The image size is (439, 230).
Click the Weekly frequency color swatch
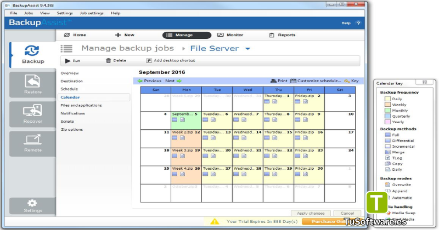pyautogui.click(x=388, y=105)
